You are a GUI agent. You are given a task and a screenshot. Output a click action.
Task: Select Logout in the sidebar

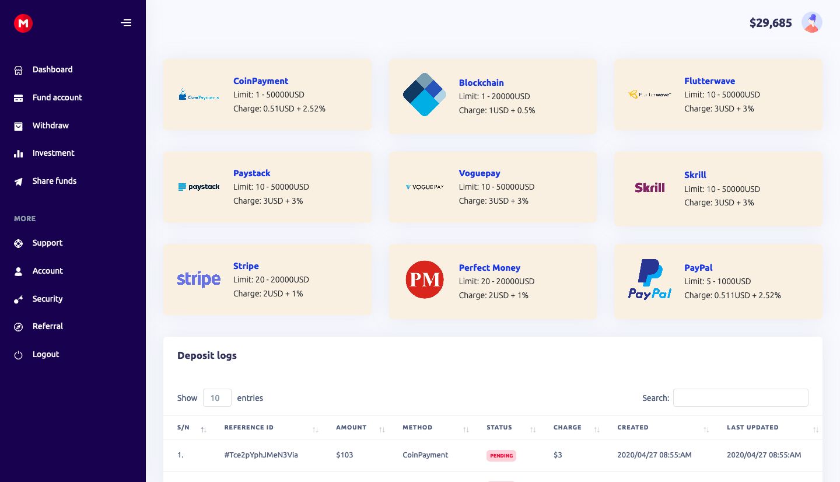pyautogui.click(x=46, y=354)
